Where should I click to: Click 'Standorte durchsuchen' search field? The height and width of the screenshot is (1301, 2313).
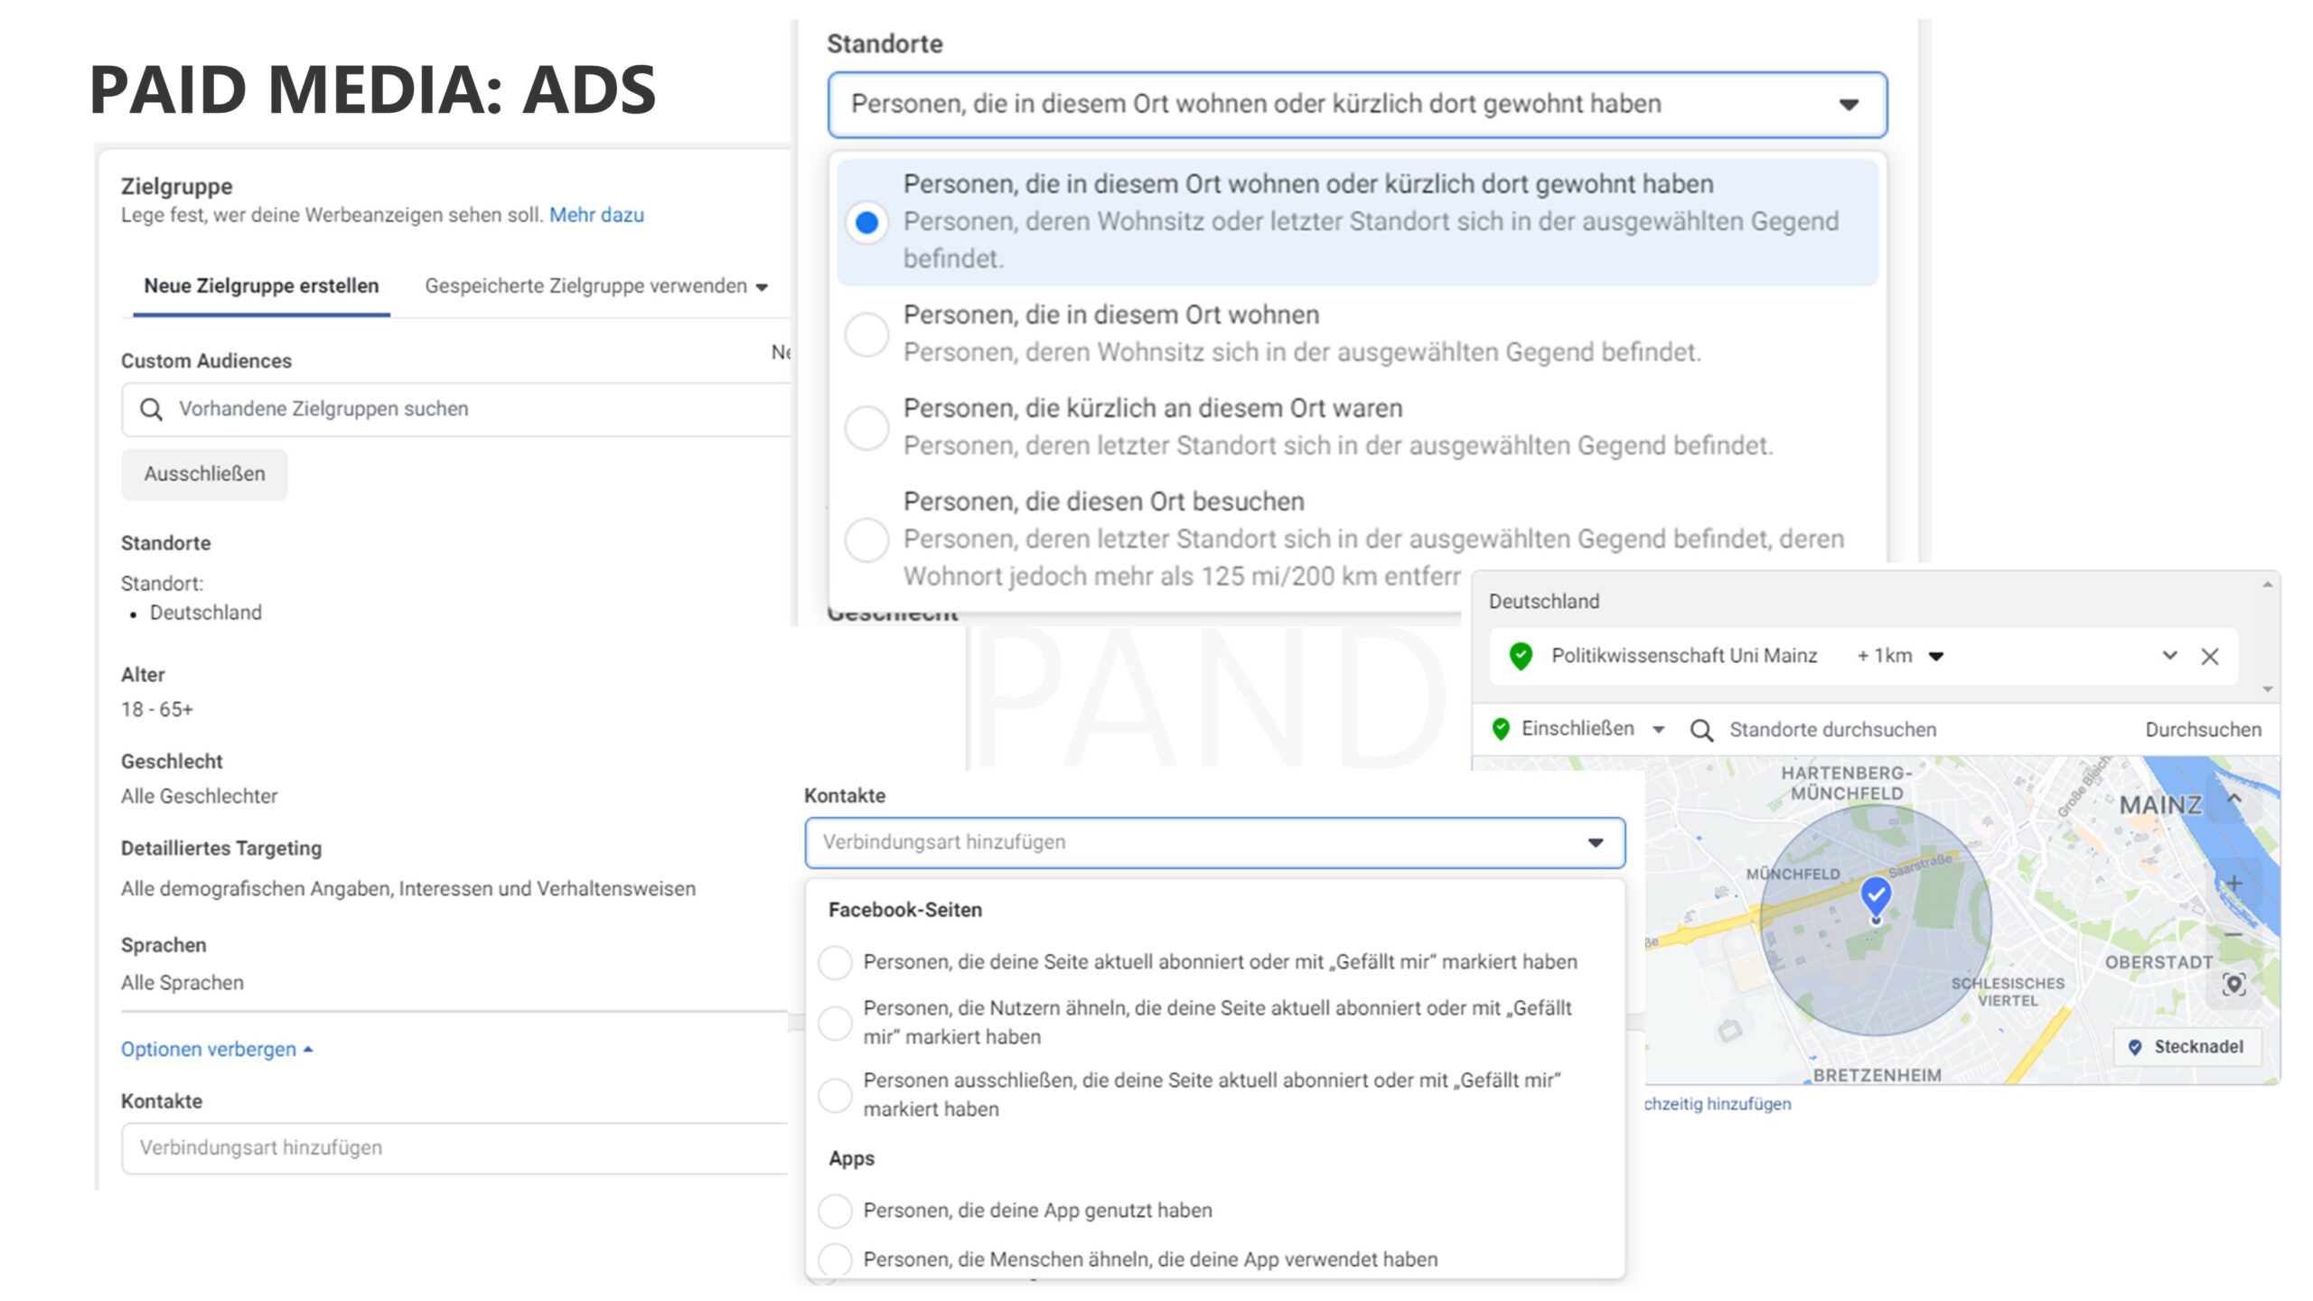click(1832, 730)
